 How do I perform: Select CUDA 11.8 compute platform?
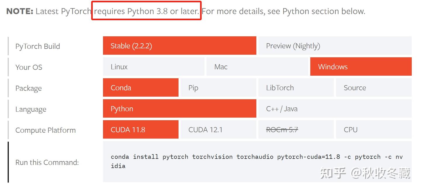pos(140,129)
